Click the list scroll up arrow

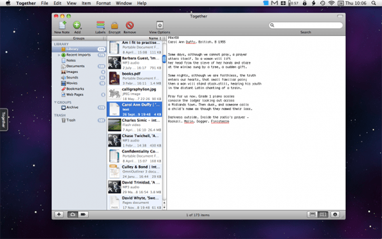[x=164, y=203]
